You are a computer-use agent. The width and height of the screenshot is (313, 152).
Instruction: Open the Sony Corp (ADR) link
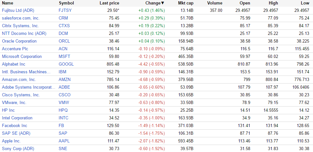pyautogui.click(x=18, y=148)
